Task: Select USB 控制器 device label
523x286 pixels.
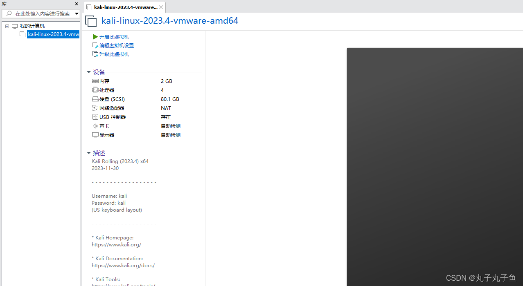Action: click(113, 117)
